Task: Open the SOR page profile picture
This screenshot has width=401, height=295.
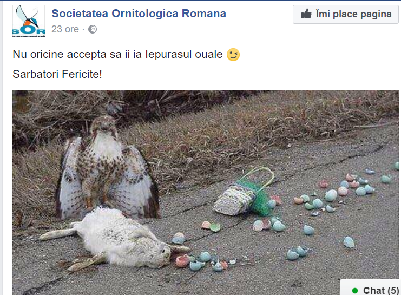Action: coord(29,22)
